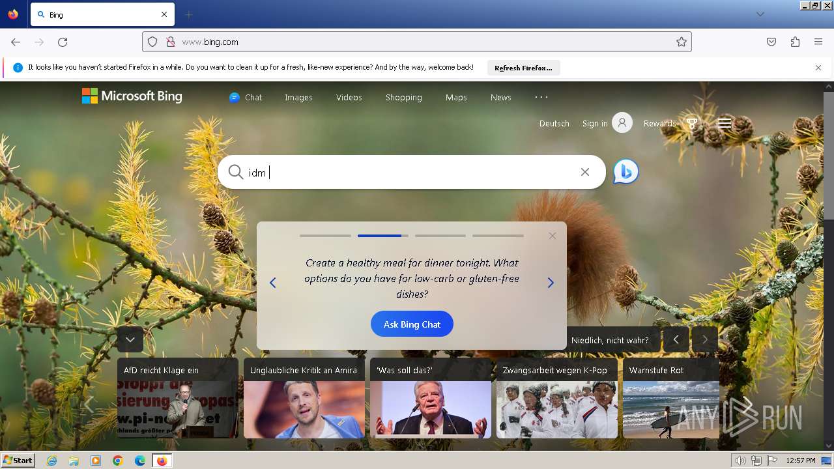This screenshot has height=469, width=834.
Task: Click the system tray volume icon
Action: coord(741,461)
